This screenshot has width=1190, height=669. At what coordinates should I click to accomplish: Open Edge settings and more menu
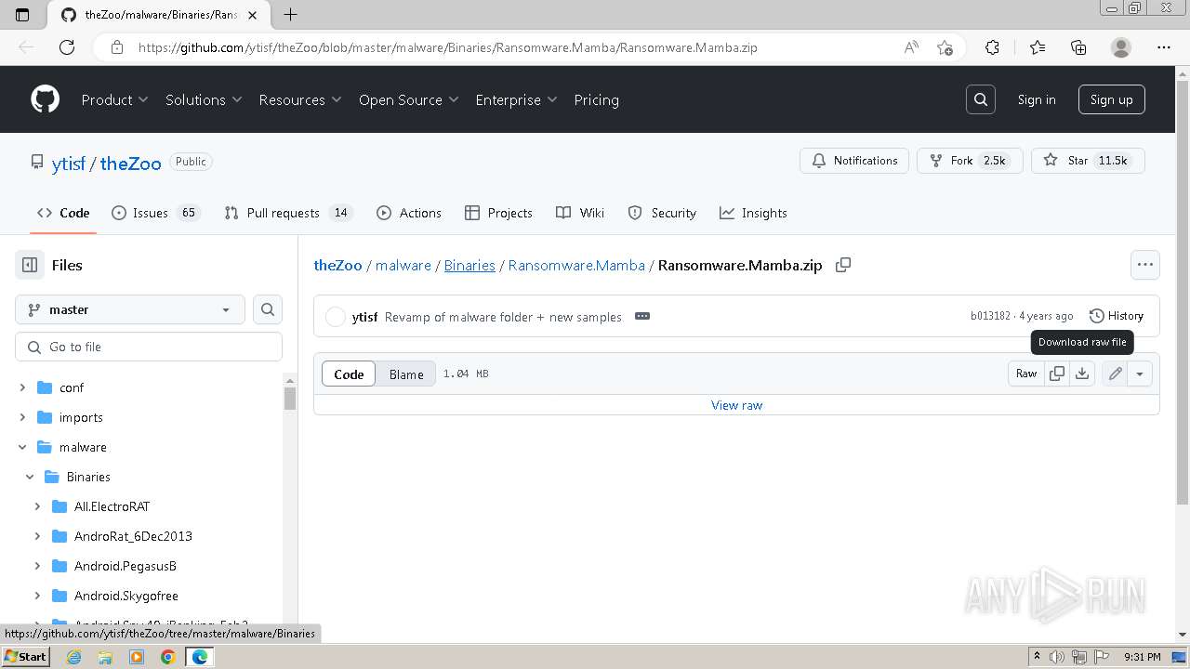point(1164,47)
